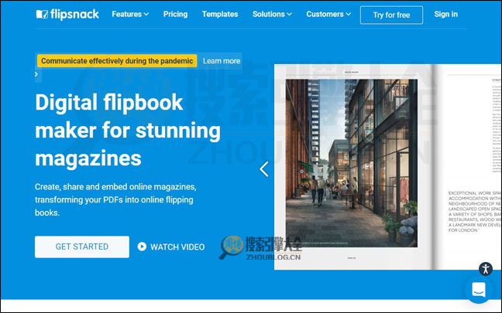Click the Get Started button
The image size is (502, 313).
coord(82,247)
